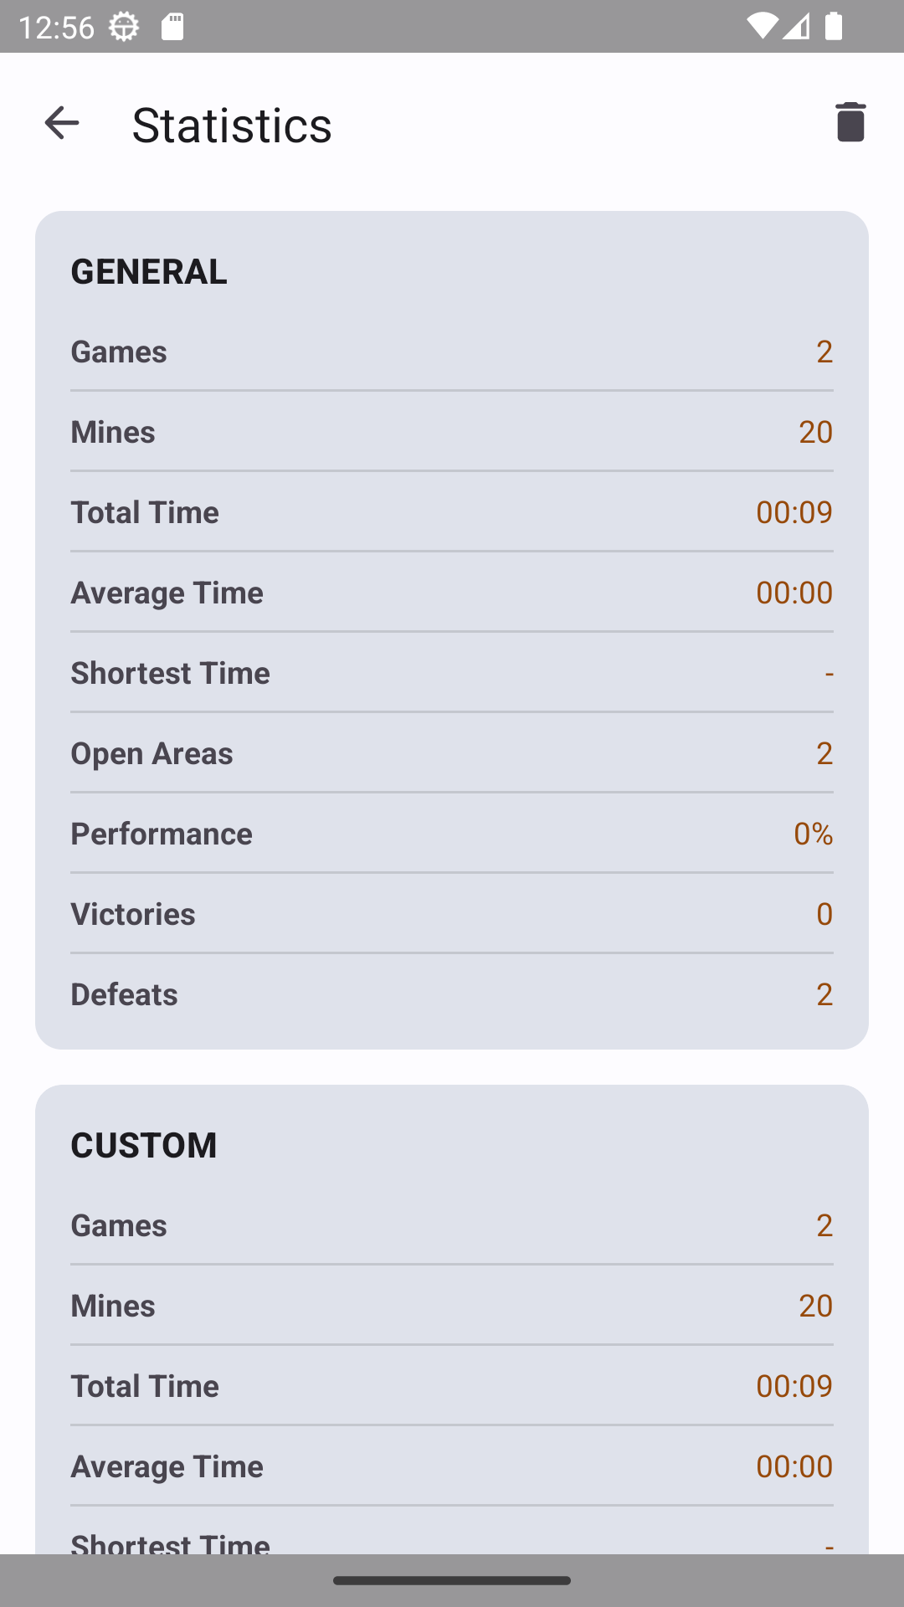The height and width of the screenshot is (1607, 904).
Task: Select the Open Areas row
Action: (x=452, y=753)
